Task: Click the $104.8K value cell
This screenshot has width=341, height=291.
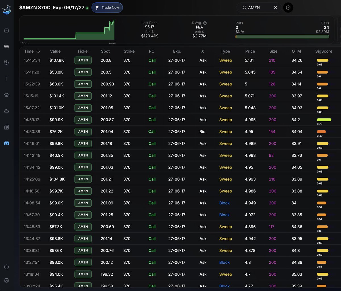Action: pos(57,179)
